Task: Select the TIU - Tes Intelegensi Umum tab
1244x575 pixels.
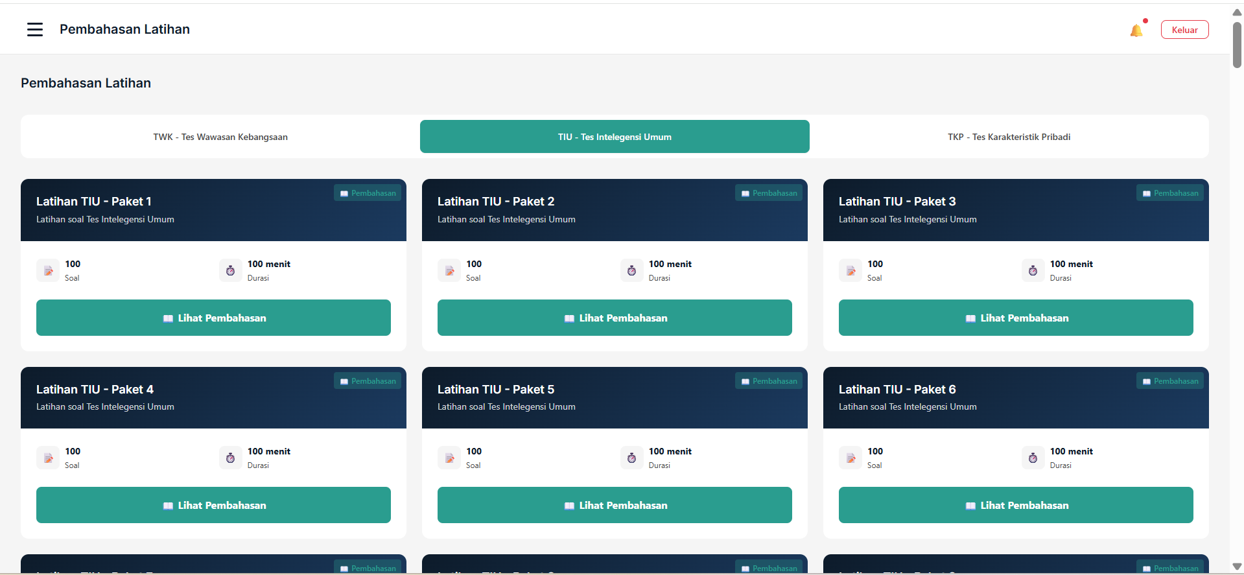Action: (x=614, y=137)
